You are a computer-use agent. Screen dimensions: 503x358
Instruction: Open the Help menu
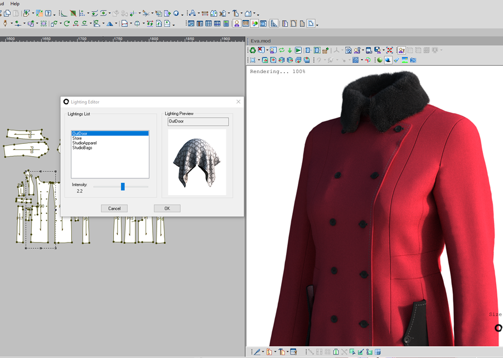[x=14, y=3]
